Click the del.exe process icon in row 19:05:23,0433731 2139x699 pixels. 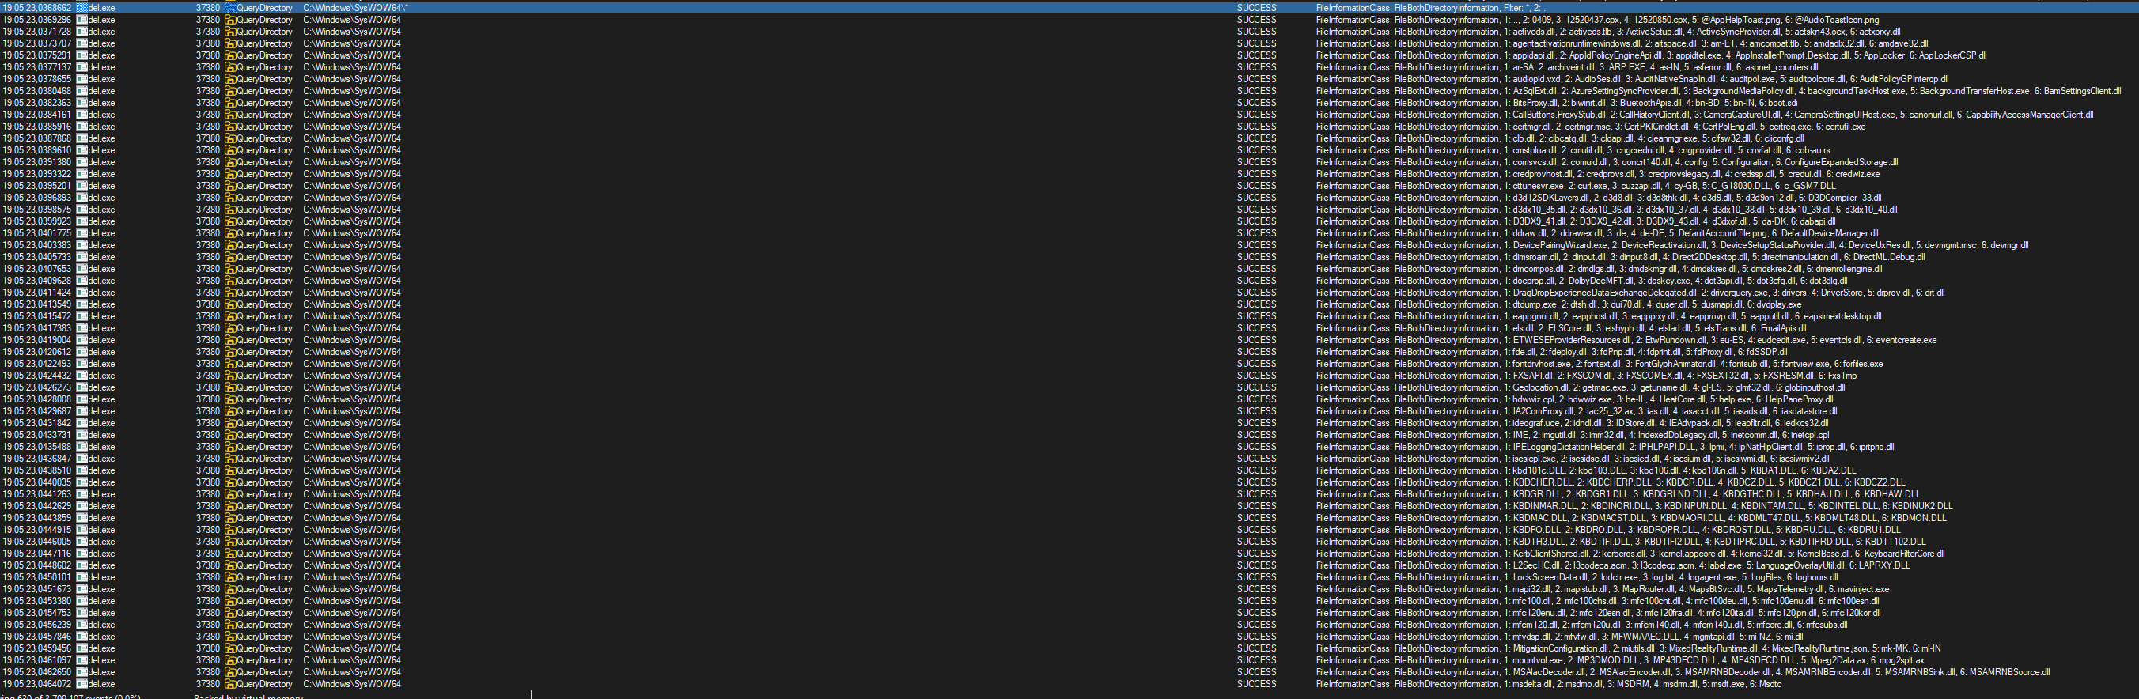pos(81,434)
